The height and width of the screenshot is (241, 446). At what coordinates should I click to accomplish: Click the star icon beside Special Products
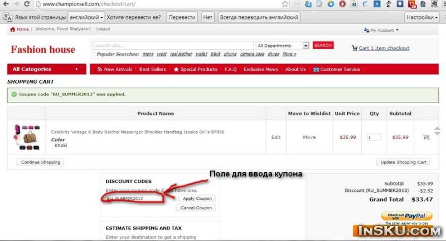[176, 69]
